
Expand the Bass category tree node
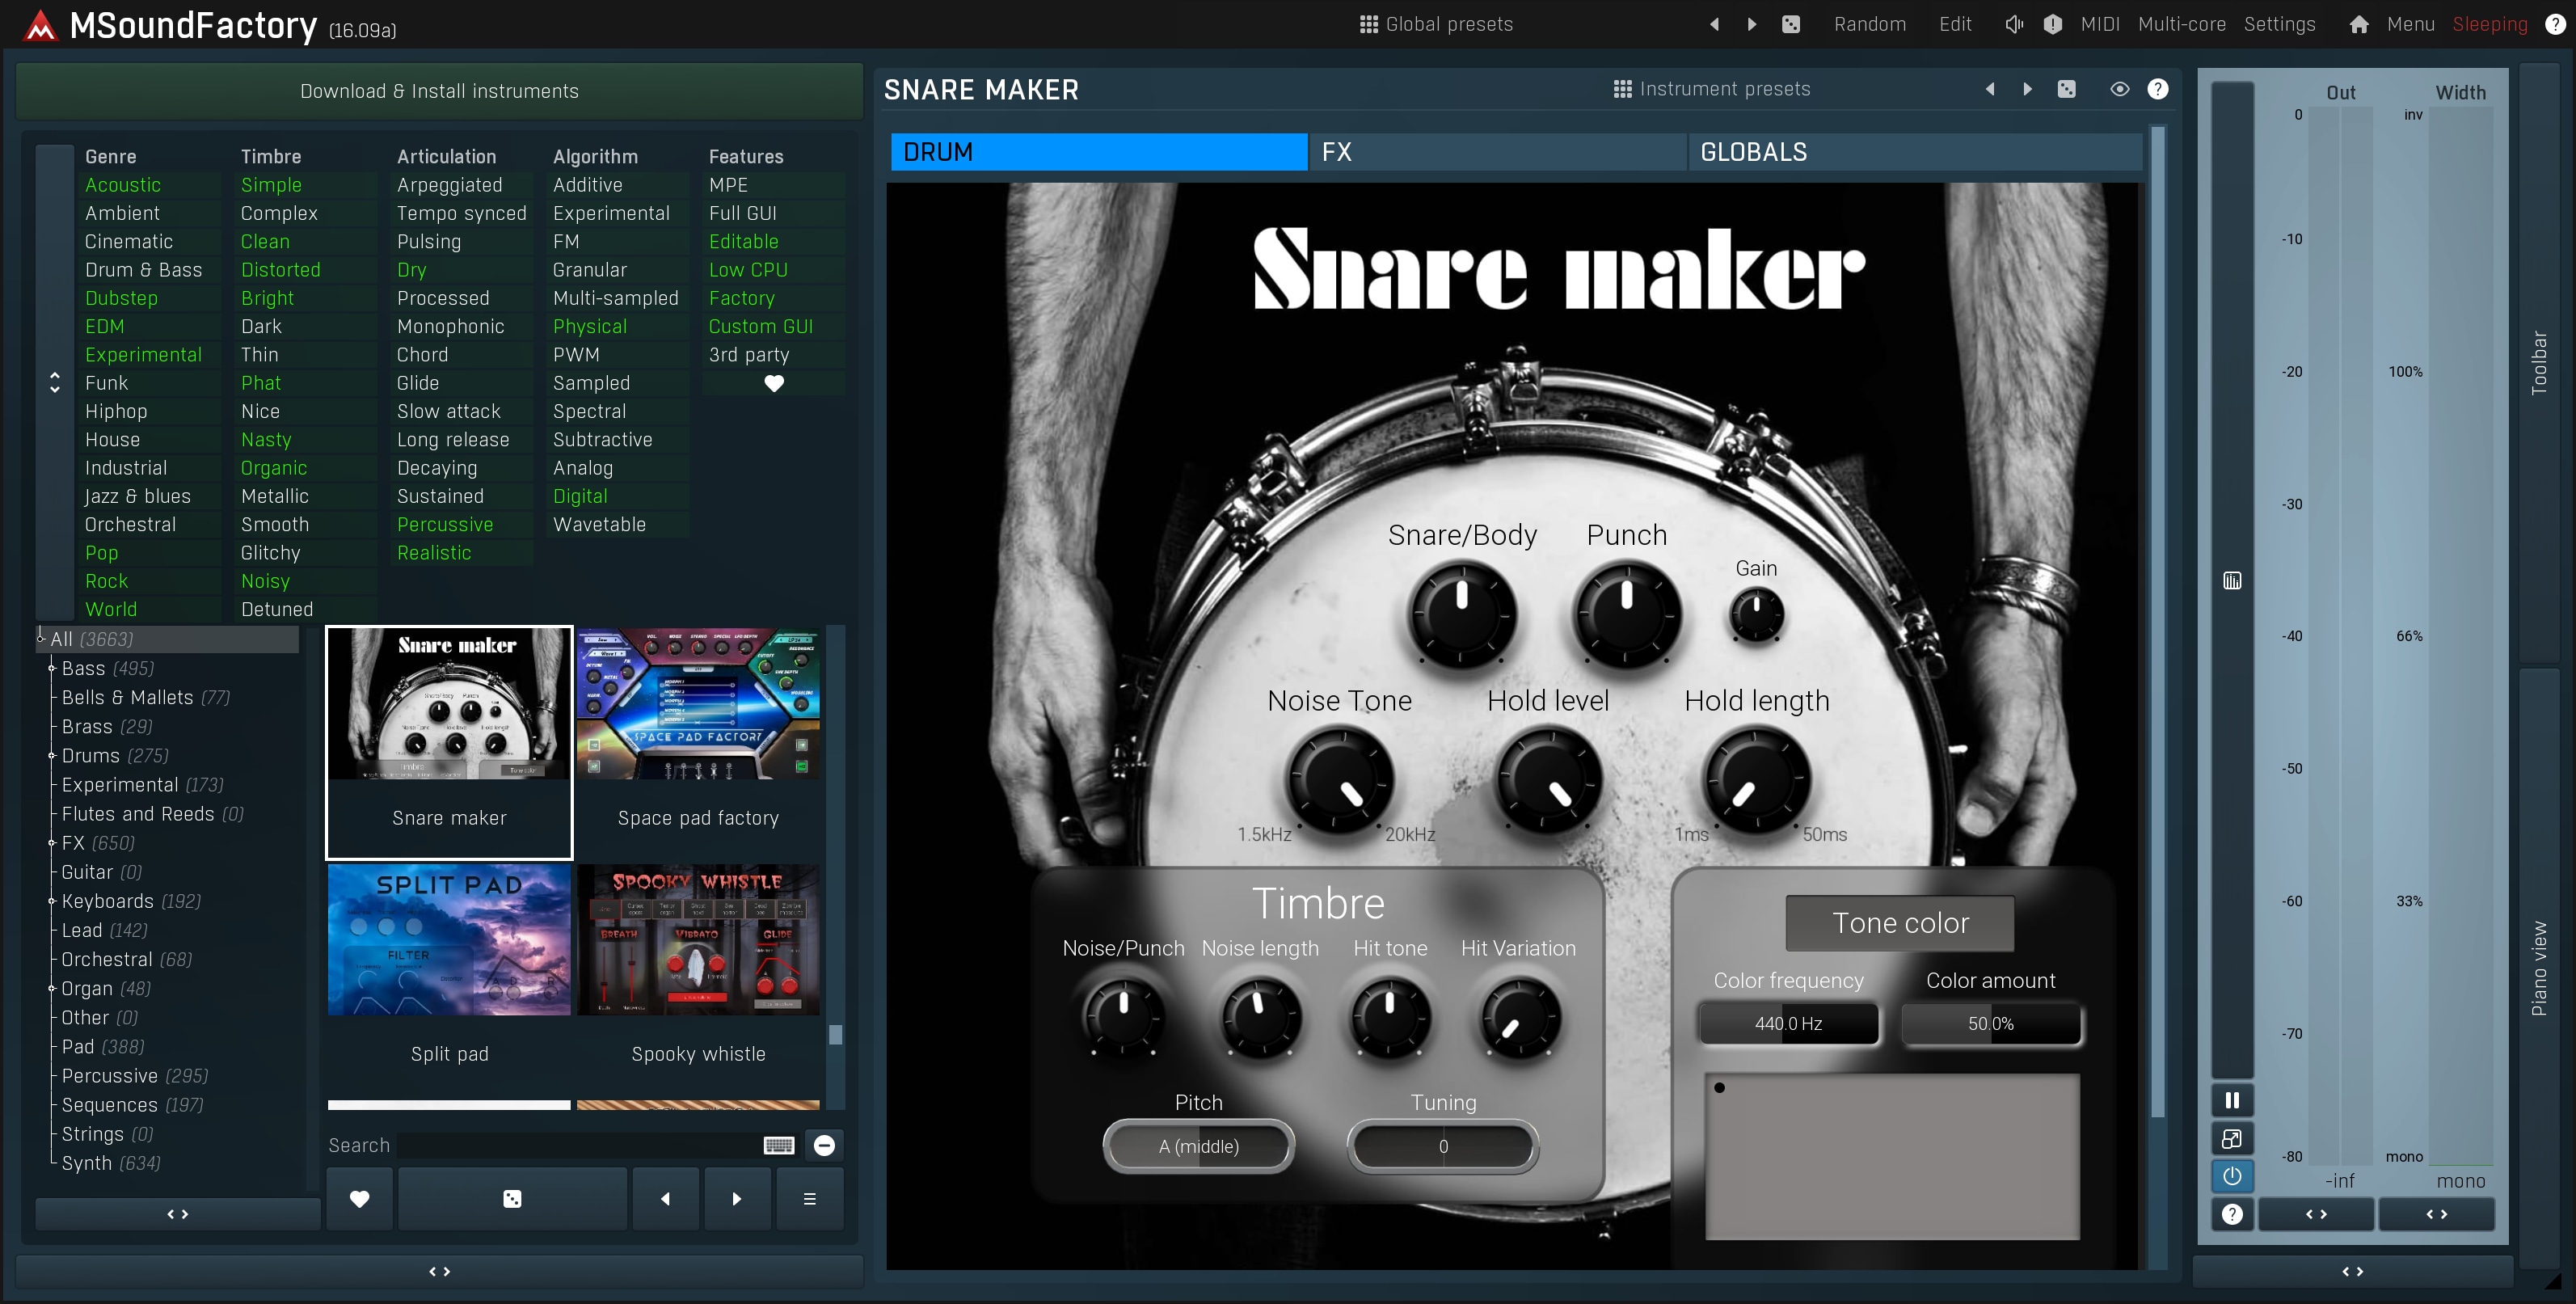click(52, 668)
